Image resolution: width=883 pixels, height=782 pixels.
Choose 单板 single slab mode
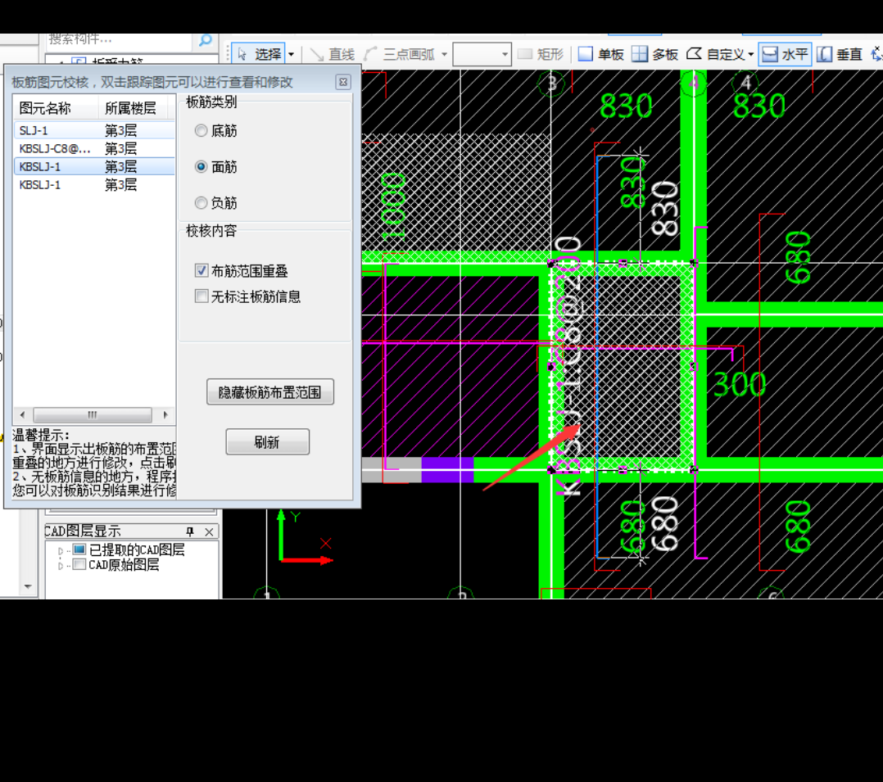pos(601,55)
